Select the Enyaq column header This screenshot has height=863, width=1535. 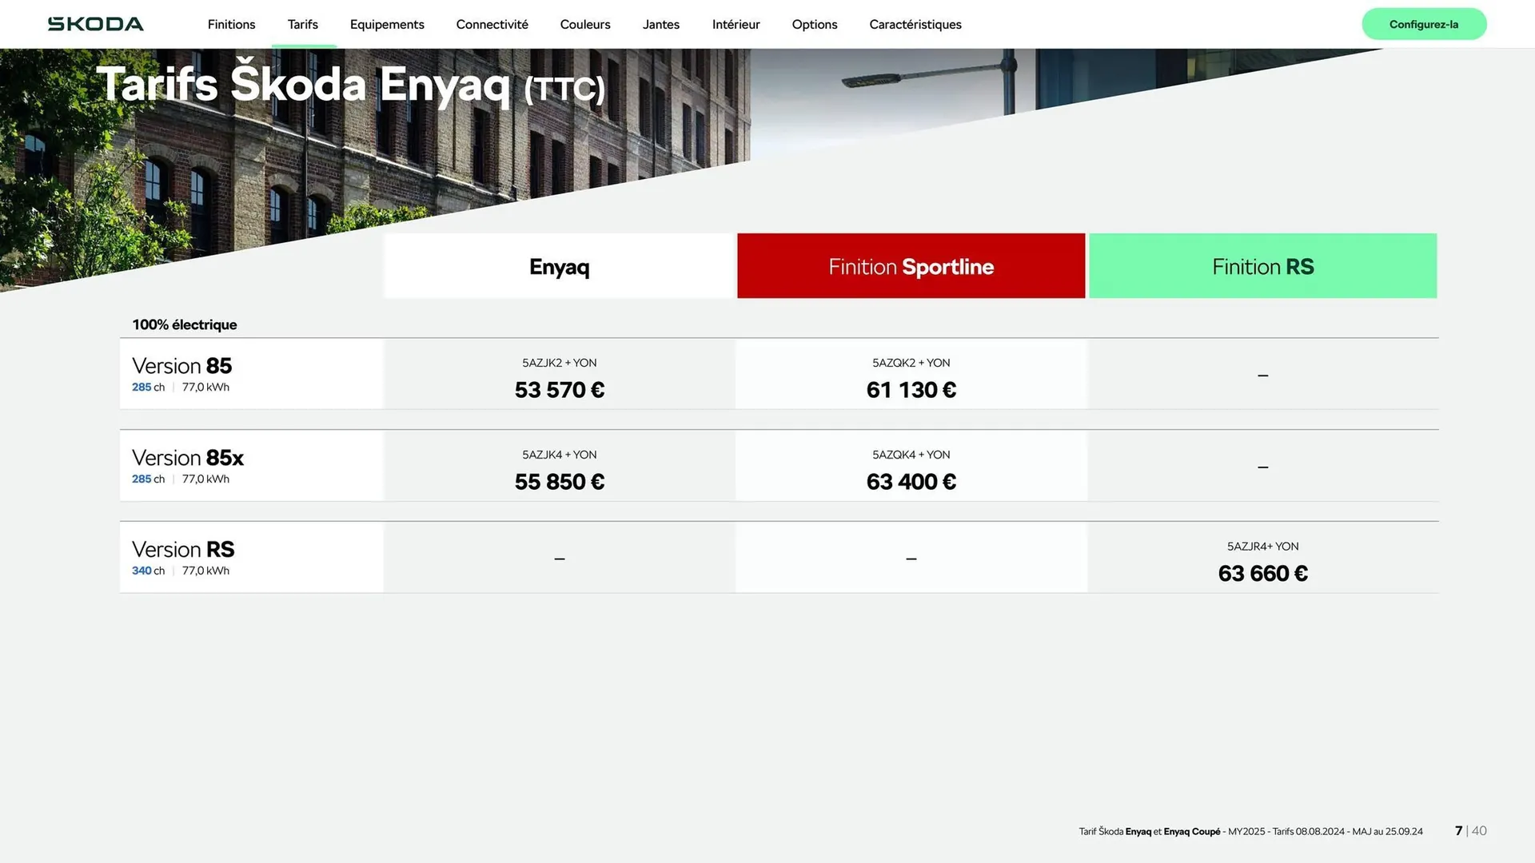559,266
